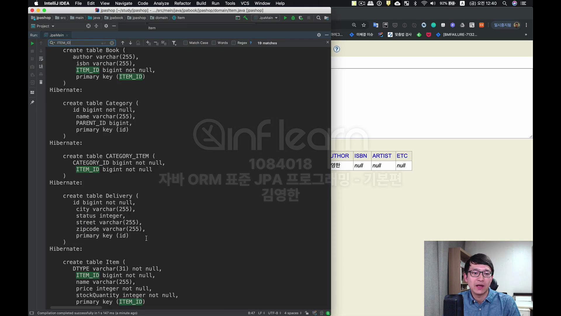Open search history dropdown in find field
This screenshot has height=316, width=561.
(x=52, y=43)
